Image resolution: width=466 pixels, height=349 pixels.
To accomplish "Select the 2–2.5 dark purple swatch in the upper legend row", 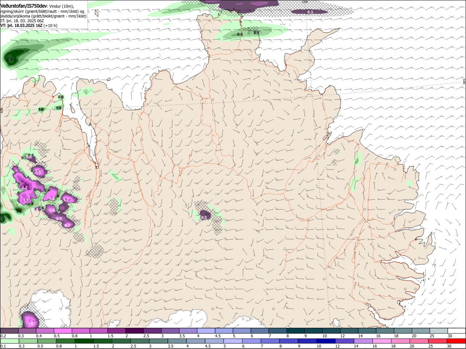I will click(135, 330).
